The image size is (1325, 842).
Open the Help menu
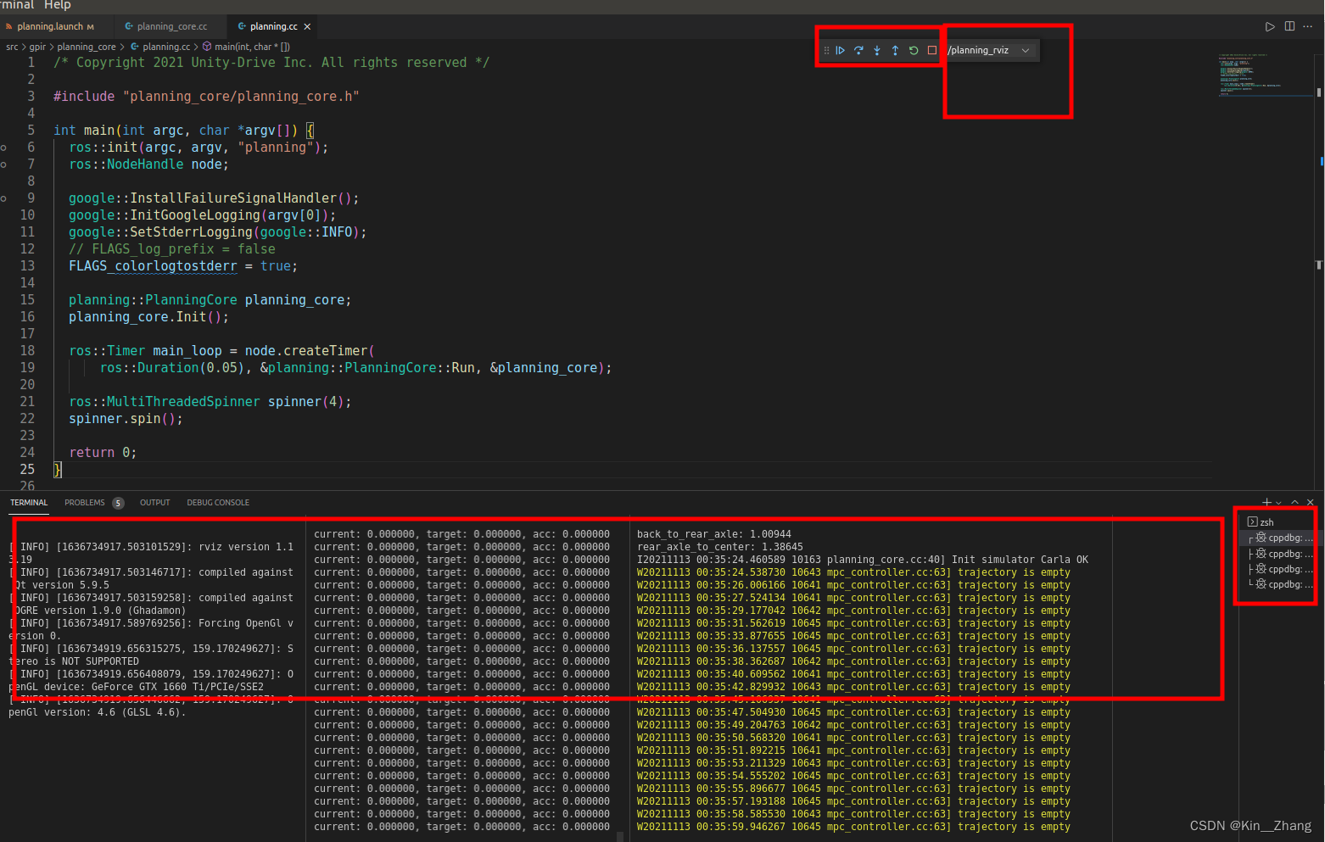click(58, 6)
